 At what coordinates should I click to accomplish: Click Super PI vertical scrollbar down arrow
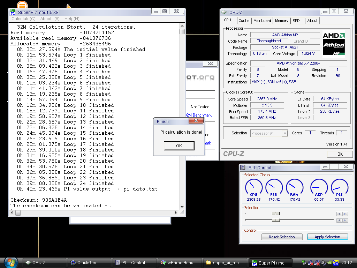(x=182, y=207)
